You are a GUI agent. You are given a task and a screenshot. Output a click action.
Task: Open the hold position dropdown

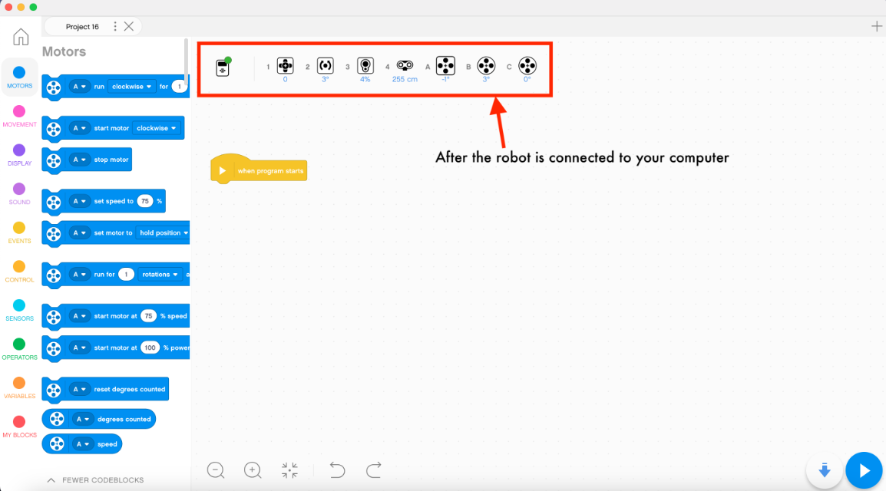coord(163,232)
